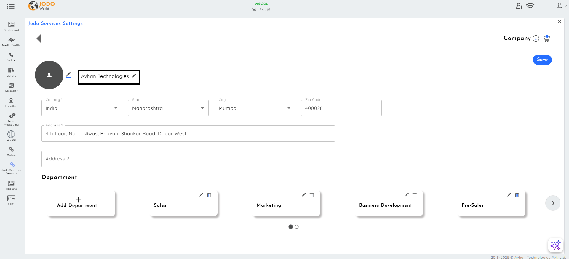
Task: Click the Zip Code field
Action: point(341,108)
